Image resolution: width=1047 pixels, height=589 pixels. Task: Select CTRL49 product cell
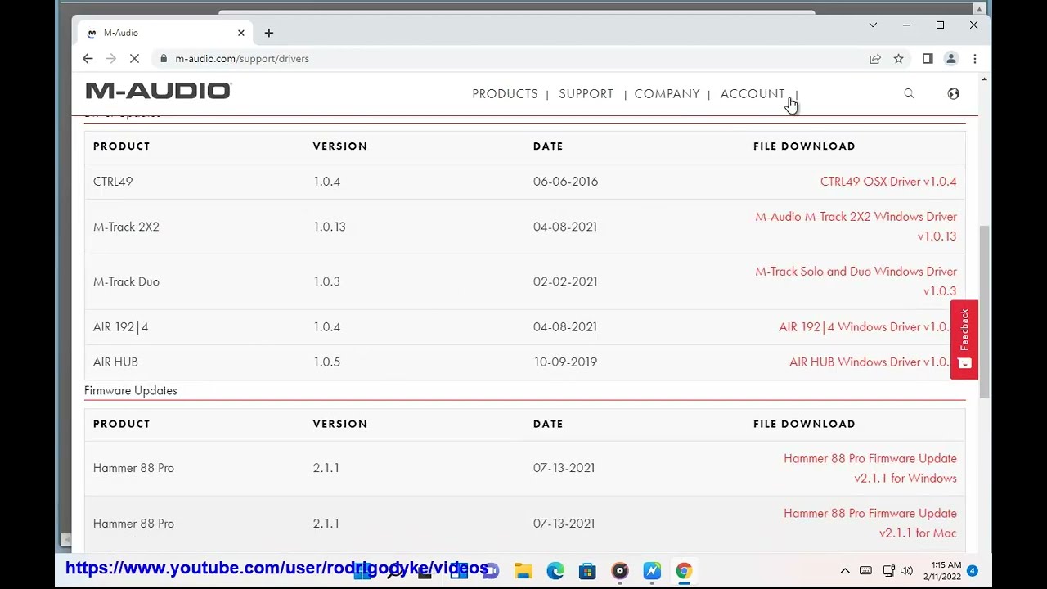point(113,182)
